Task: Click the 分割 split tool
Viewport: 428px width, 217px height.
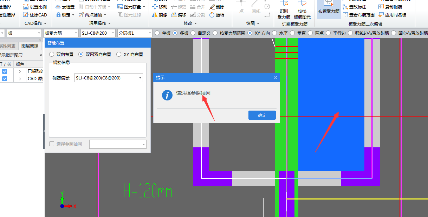Action: point(197,15)
